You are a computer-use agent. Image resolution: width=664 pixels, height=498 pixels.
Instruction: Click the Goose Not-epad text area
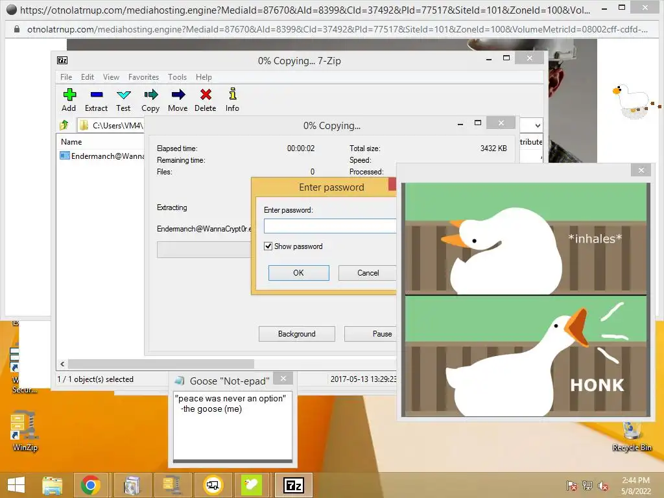coord(233,425)
